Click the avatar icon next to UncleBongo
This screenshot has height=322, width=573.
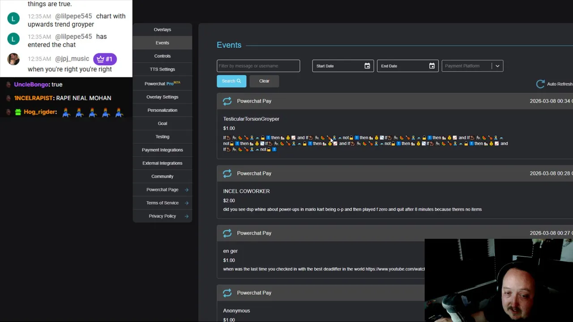point(9,85)
